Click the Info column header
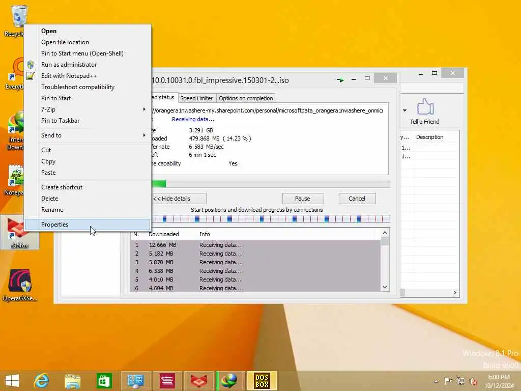Screen dimensions: 521x391 205,234
